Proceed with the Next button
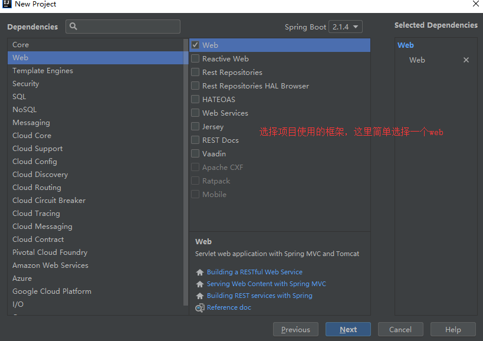 [348, 330]
